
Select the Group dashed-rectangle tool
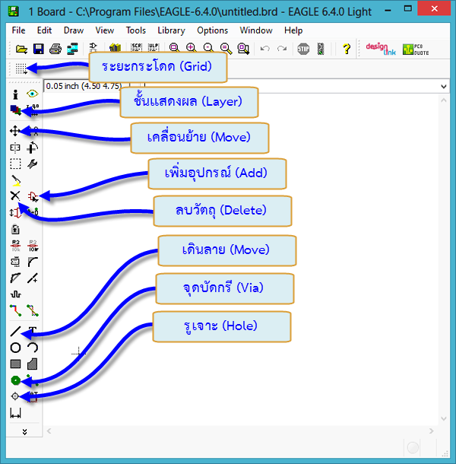click(x=15, y=164)
